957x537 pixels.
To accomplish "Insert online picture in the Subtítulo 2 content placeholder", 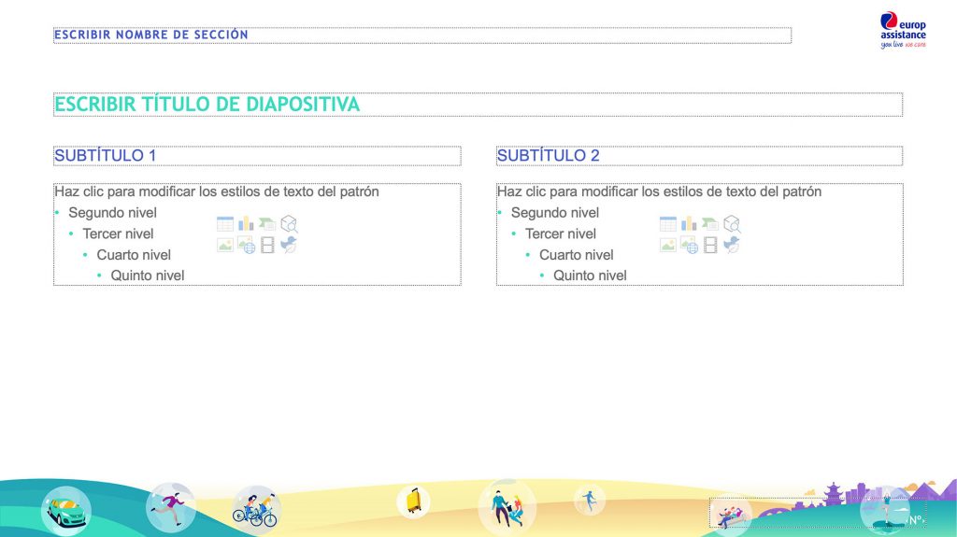I will coord(689,246).
